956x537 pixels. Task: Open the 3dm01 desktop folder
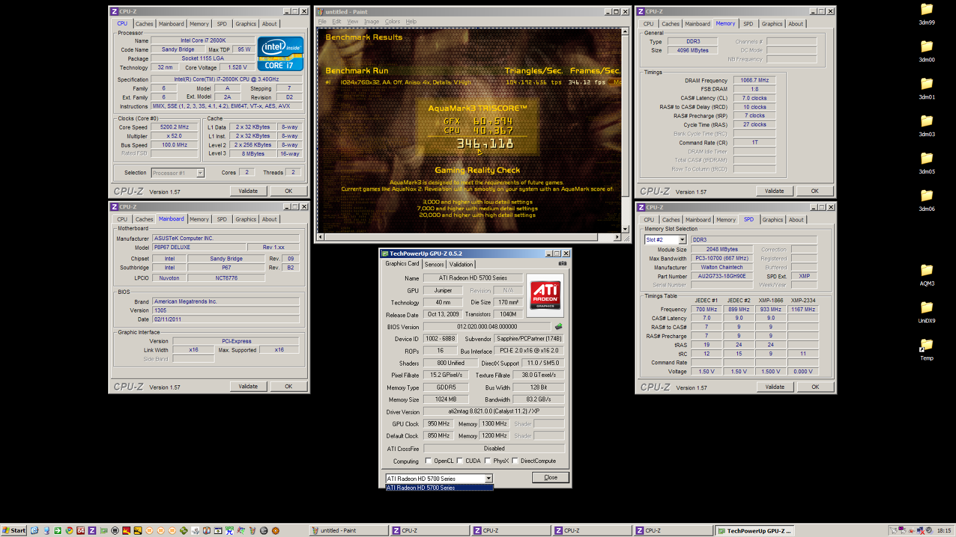point(927,88)
